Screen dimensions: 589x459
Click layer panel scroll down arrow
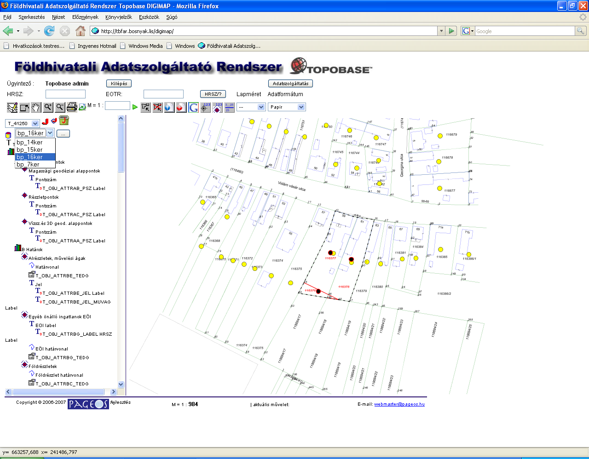pyautogui.click(x=121, y=384)
